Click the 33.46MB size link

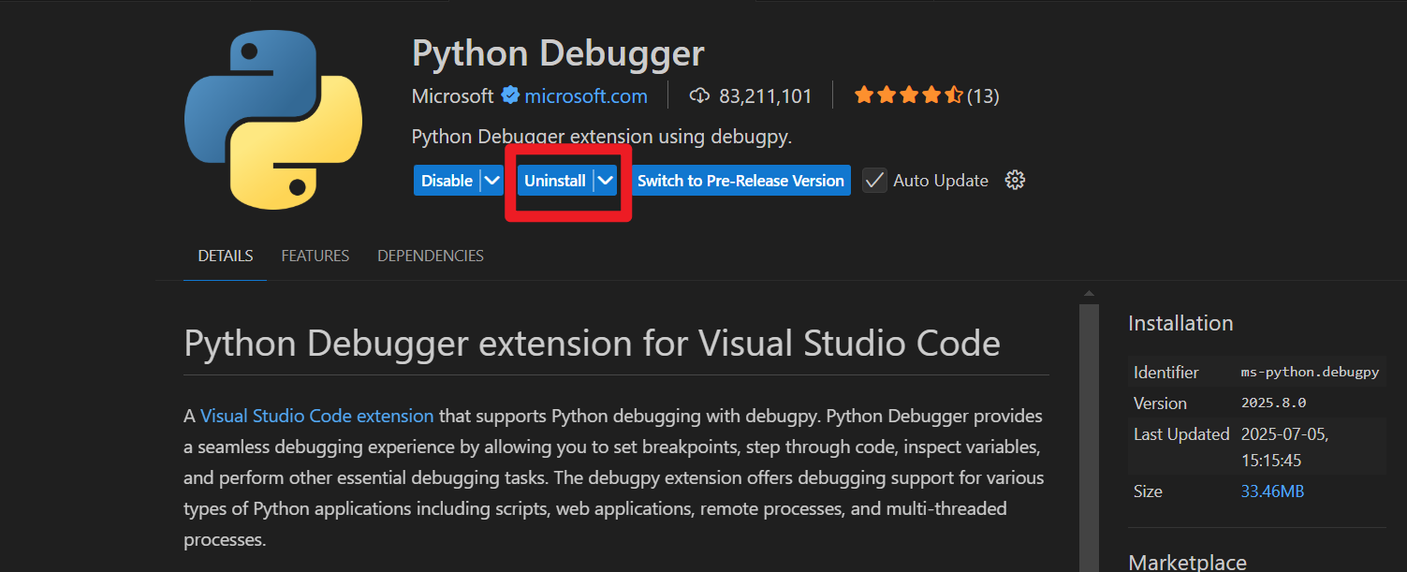point(1272,490)
